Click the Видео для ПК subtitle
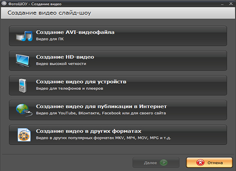The height and width of the screenshot is (171, 236). (50, 39)
